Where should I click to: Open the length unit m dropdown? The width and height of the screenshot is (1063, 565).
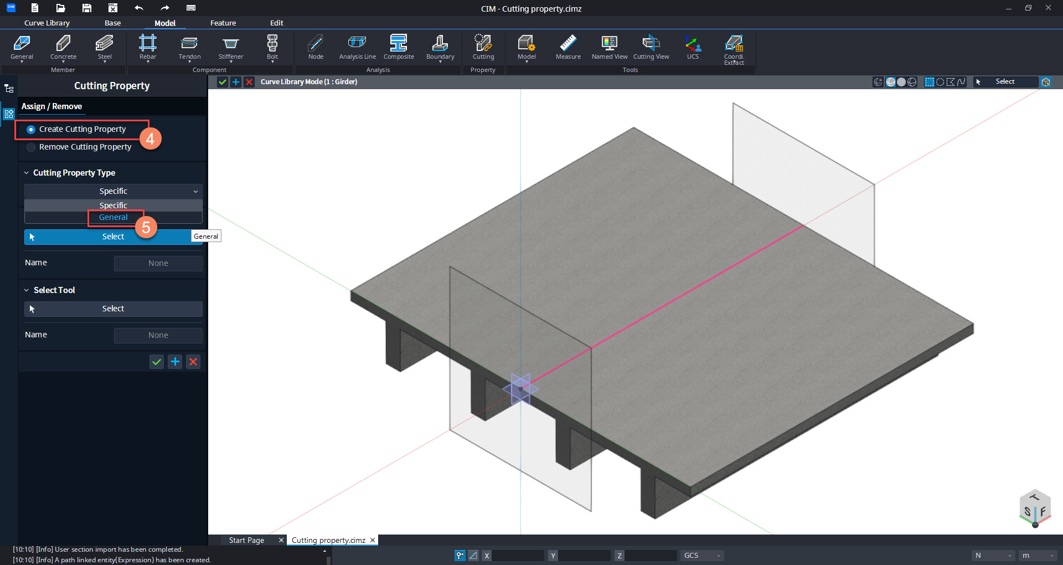pyautogui.click(x=1038, y=556)
